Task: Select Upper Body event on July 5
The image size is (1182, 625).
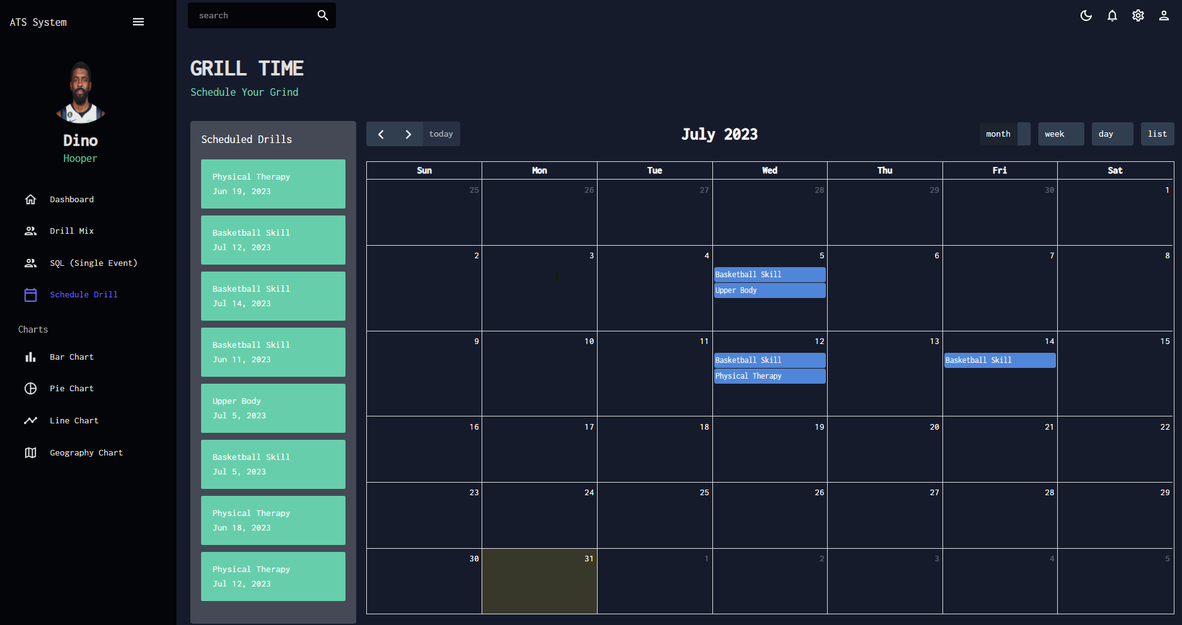Action: click(769, 290)
